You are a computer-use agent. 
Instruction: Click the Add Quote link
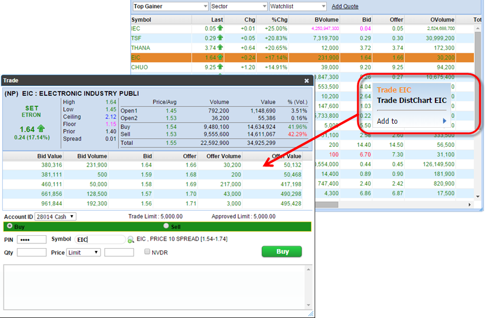point(345,6)
